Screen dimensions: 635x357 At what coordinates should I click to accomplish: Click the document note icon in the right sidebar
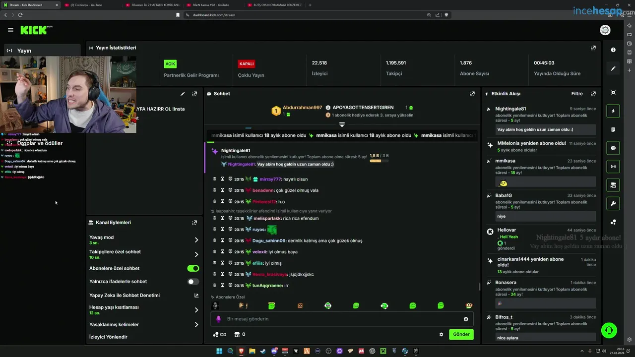(x=613, y=129)
